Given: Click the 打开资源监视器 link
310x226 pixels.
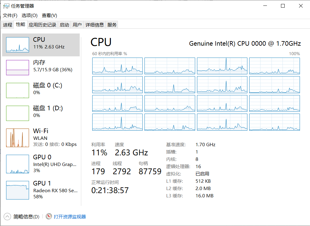Looking at the screenshot, I should click(70, 217).
